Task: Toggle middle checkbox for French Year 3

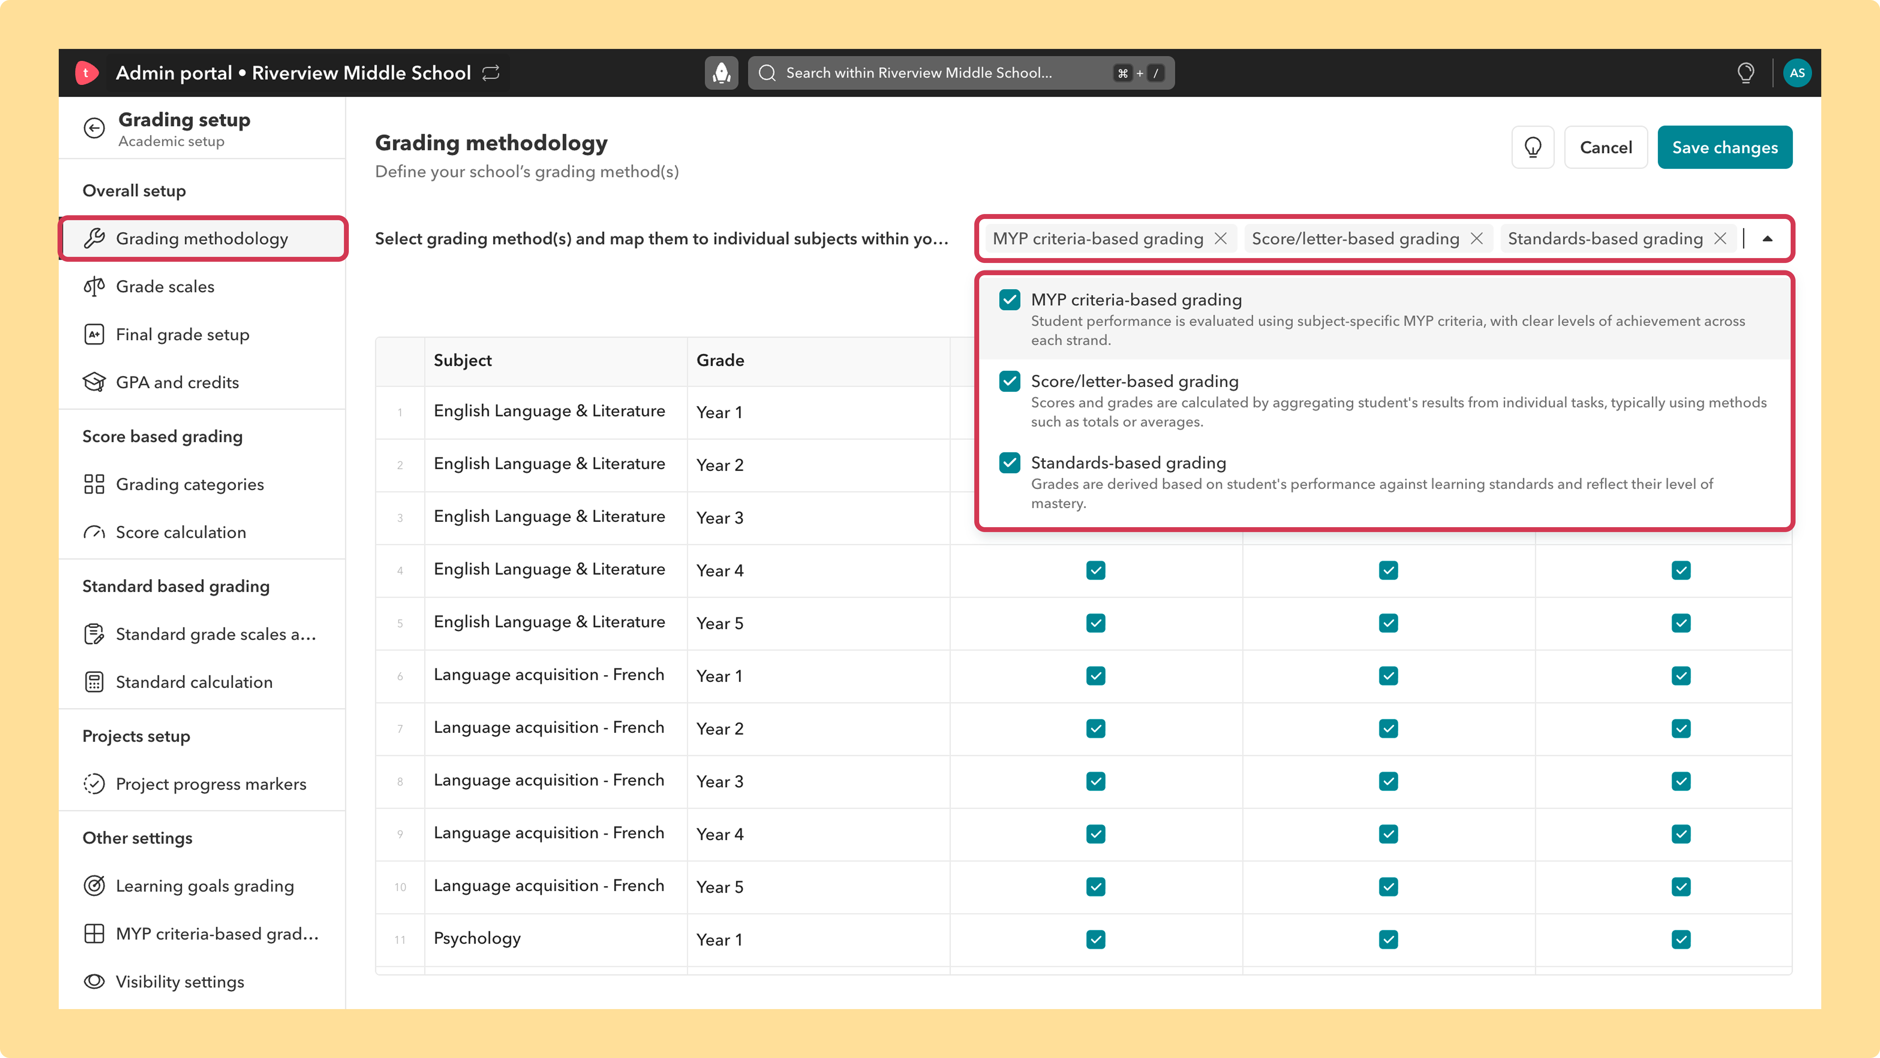Action: coord(1388,782)
